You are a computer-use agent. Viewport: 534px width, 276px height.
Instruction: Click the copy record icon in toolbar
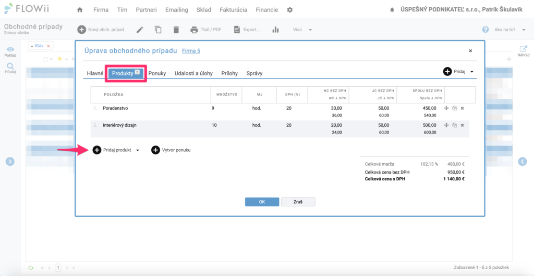[x=158, y=30]
